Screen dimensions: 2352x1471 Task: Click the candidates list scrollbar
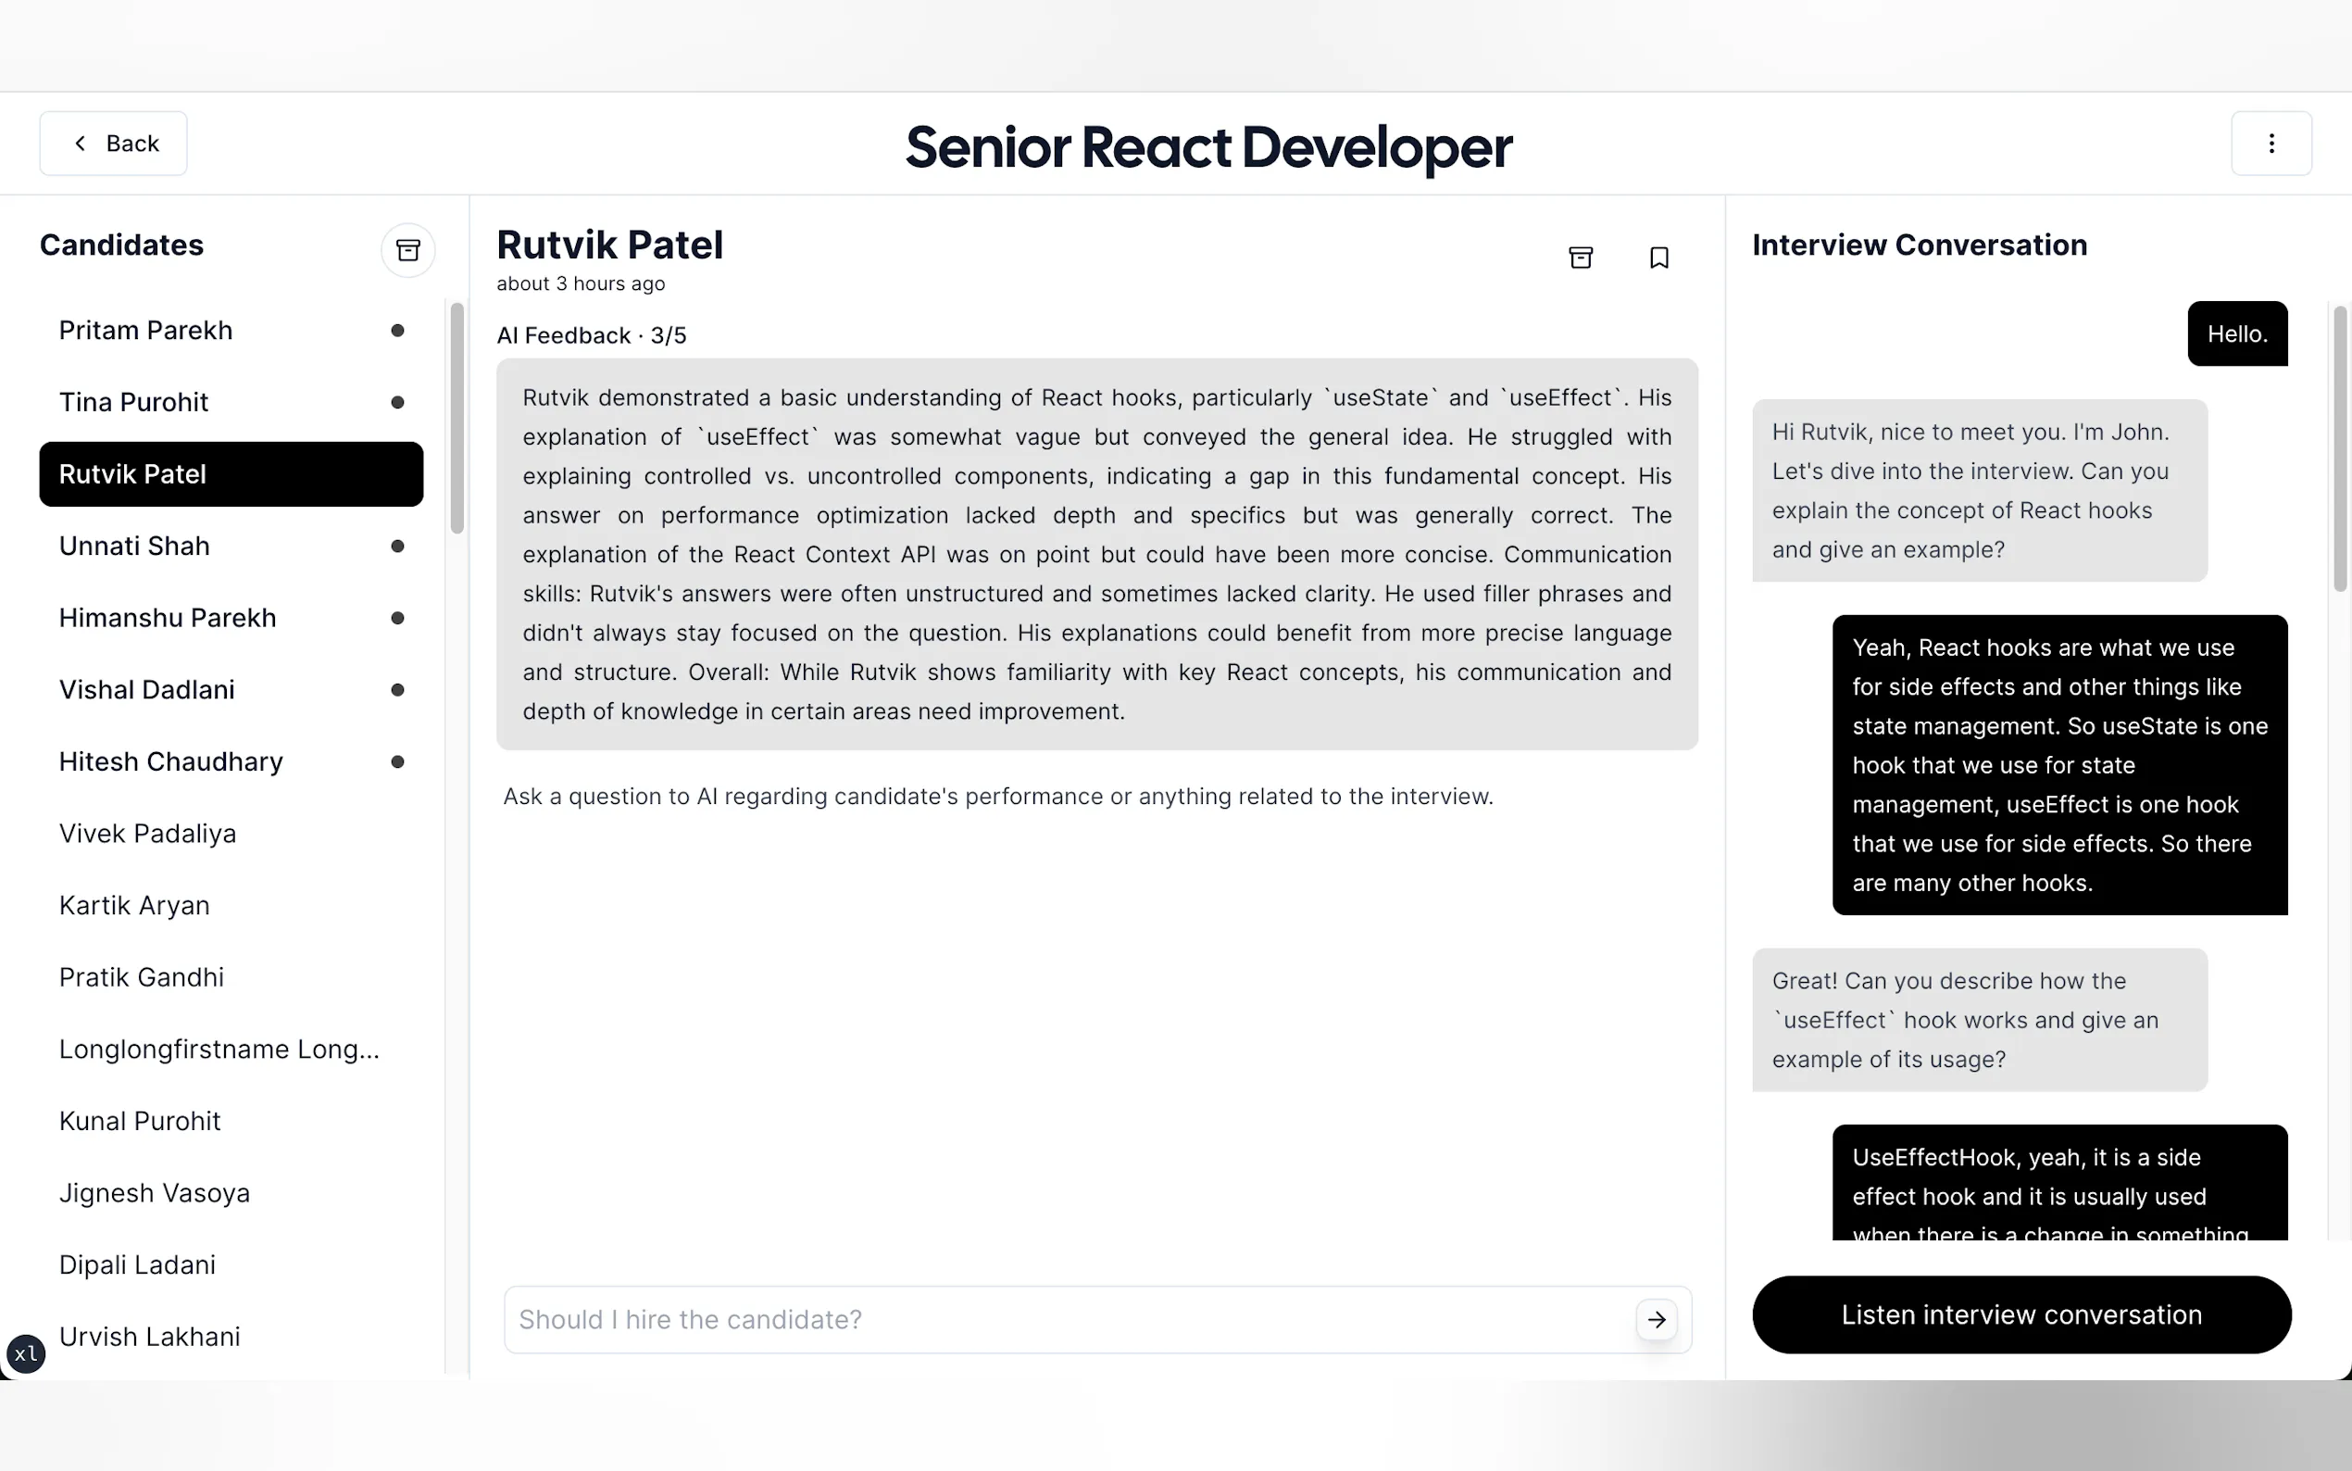click(x=456, y=419)
